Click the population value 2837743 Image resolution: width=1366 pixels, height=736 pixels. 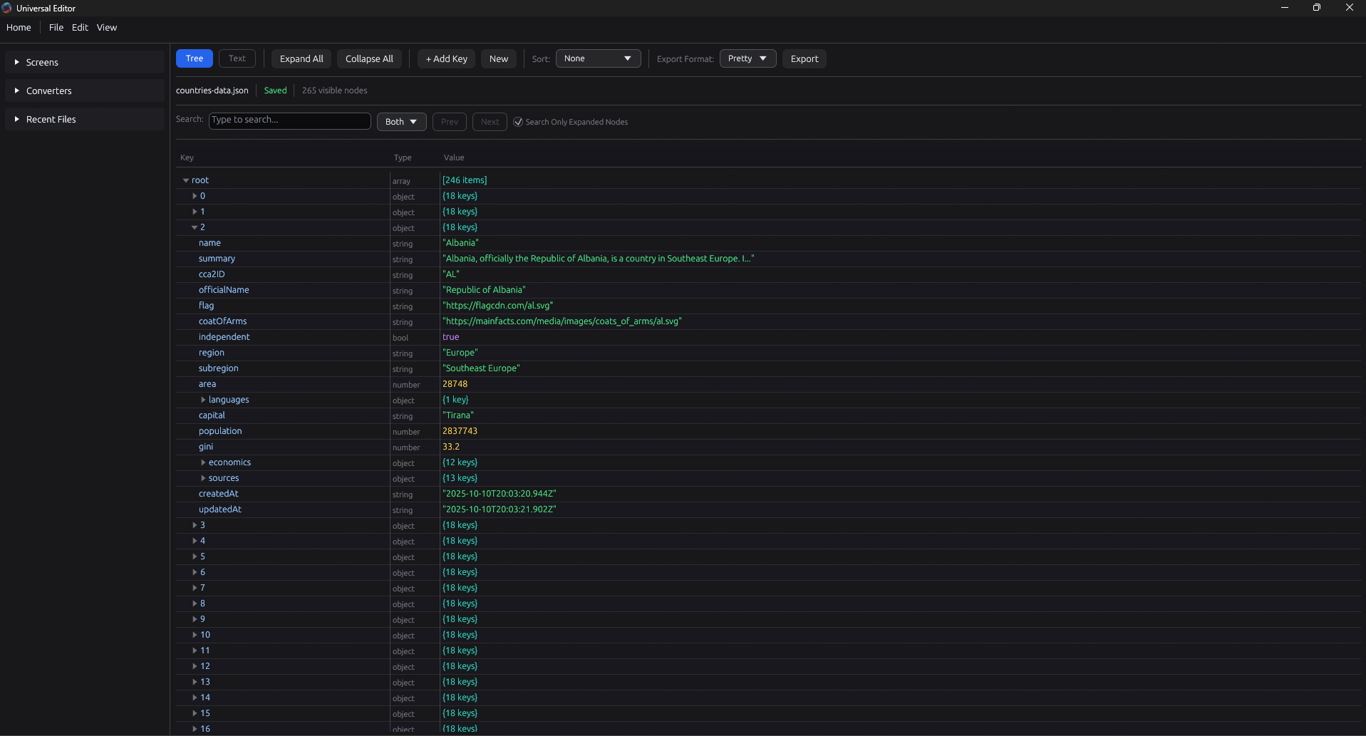[460, 431]
